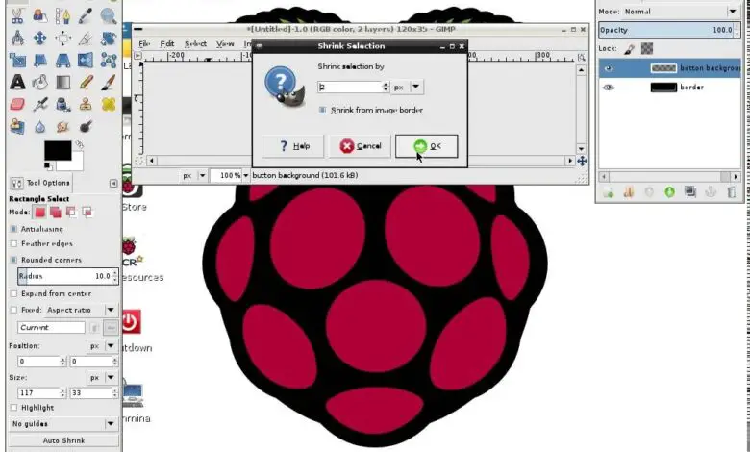The width and height of the screenshot is (750, 452).
Task: Select the Zoom magnifier tool in toolbox
Action: (109, 15)
